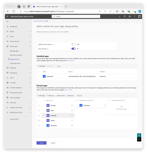The width and height of the screenshot is (147, 154).
Task: Select all installed apps header checkmark
Action: point(39,71)
